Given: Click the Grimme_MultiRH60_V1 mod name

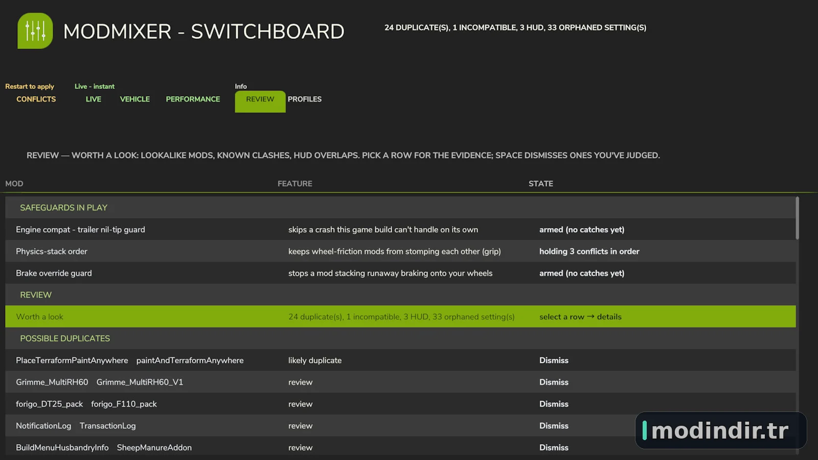Looking at the screenshot, I should click(x=140, y=382).
